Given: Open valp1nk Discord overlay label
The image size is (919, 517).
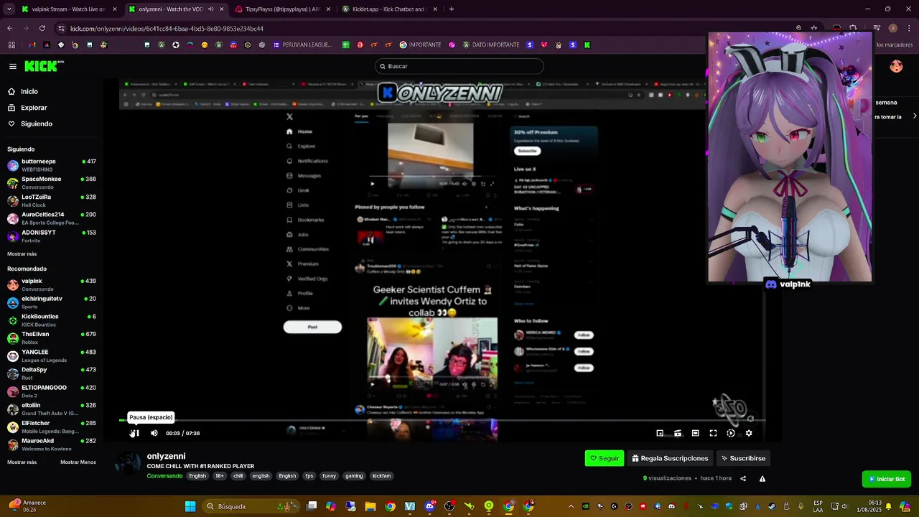Looking at the screenshot, I should [x=788, y=284].
